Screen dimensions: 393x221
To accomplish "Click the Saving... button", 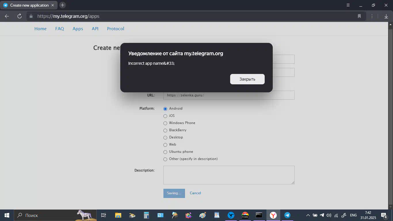I will [174, 193].
